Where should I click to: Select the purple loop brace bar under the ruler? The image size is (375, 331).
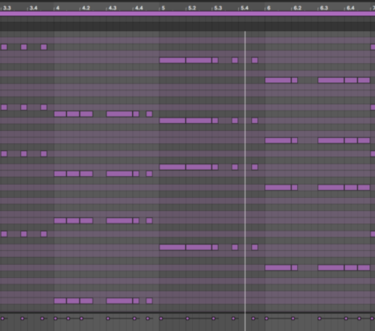coord(187,14)
